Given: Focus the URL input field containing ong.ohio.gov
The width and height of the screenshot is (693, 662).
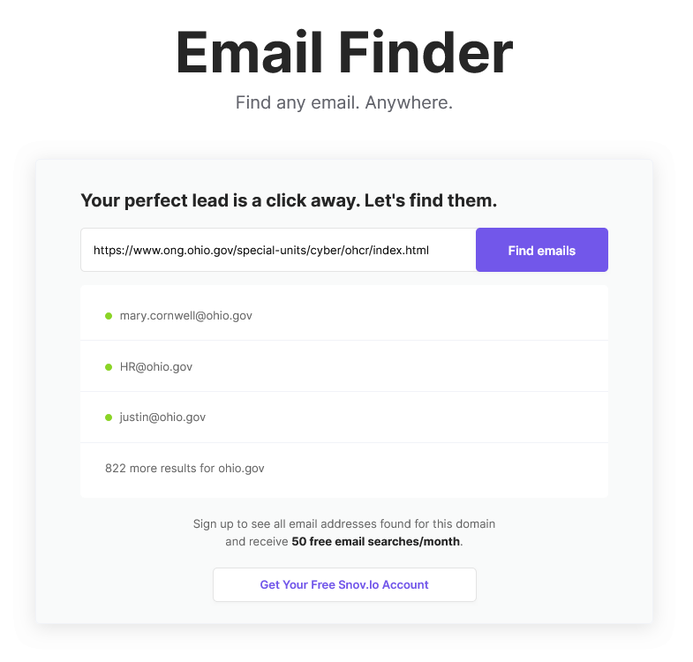Looking at the screenshot, I should point(278,250).
